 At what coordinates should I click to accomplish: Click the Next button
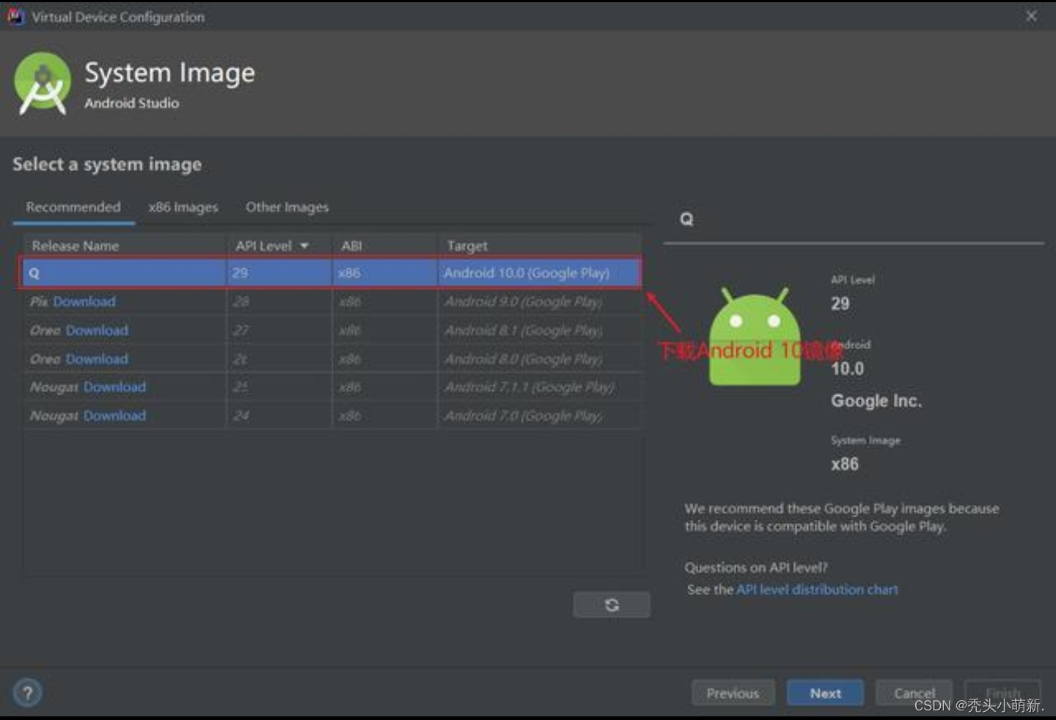[825, 693]
